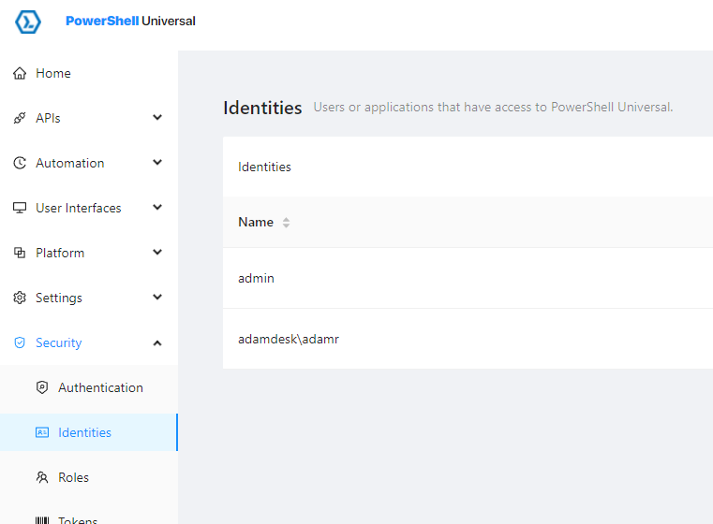Click the Identities card title
713x524 pixels.
click(x=264, y=167)
